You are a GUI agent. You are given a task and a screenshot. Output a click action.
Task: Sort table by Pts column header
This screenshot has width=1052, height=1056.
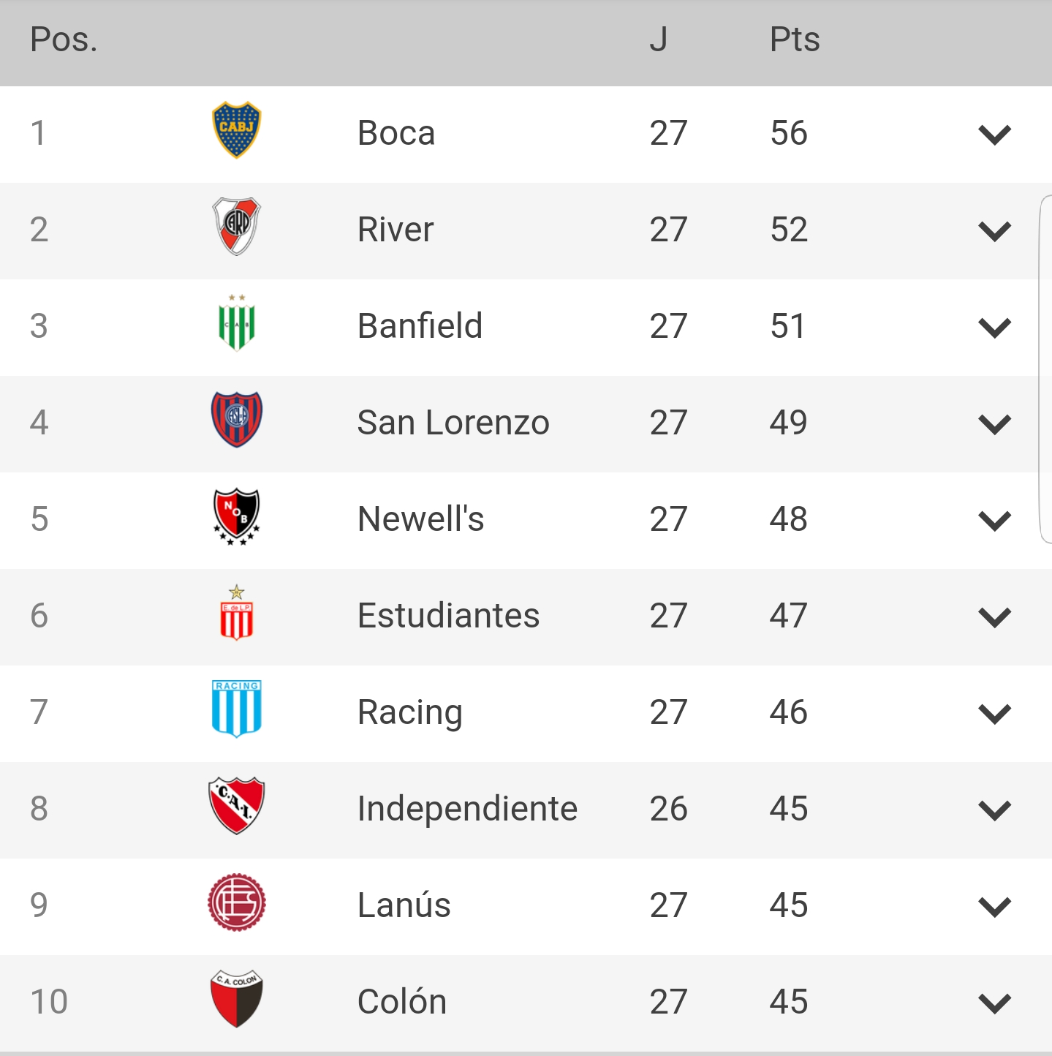[795, 39]
